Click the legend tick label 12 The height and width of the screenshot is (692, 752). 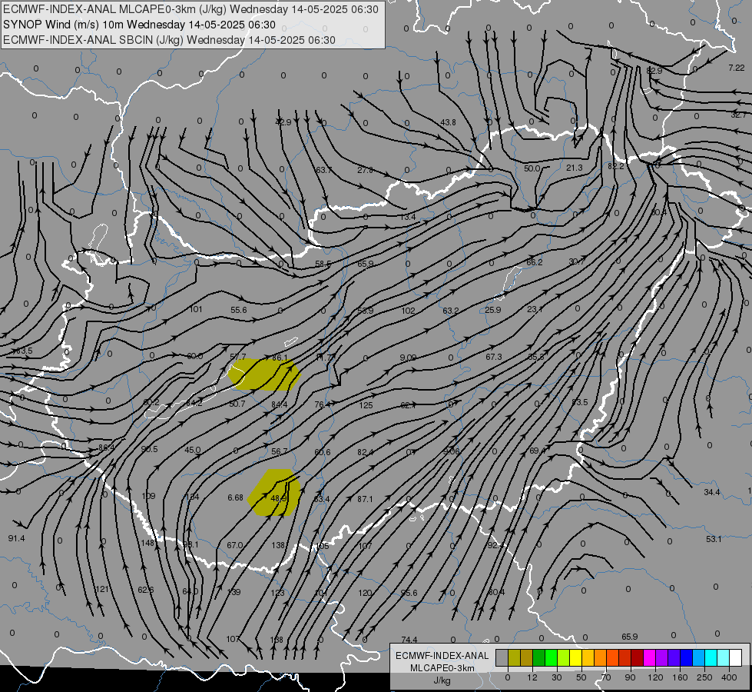tap(532, 677)
